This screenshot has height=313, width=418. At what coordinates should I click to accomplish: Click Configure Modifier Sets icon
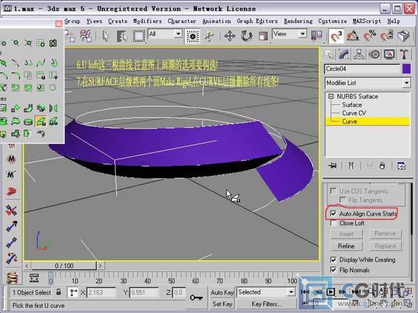[x=401, y=166]
